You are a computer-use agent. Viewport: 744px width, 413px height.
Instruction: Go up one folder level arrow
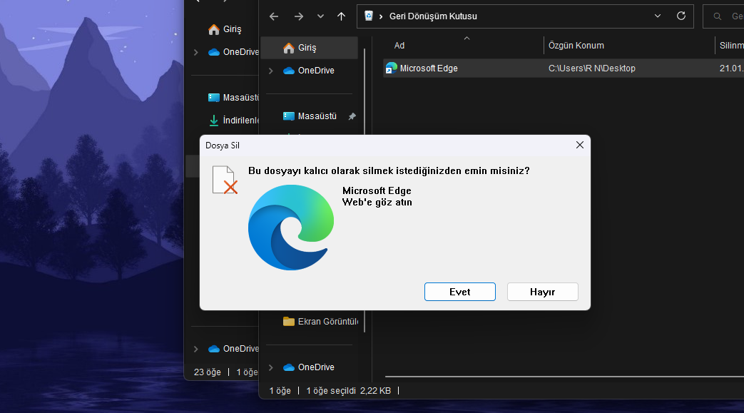pos(341,16)
